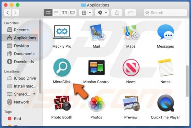The height and width of the screenshot is (128, 191).
Task: Select the Maps app icon
Action: point(131,32)
